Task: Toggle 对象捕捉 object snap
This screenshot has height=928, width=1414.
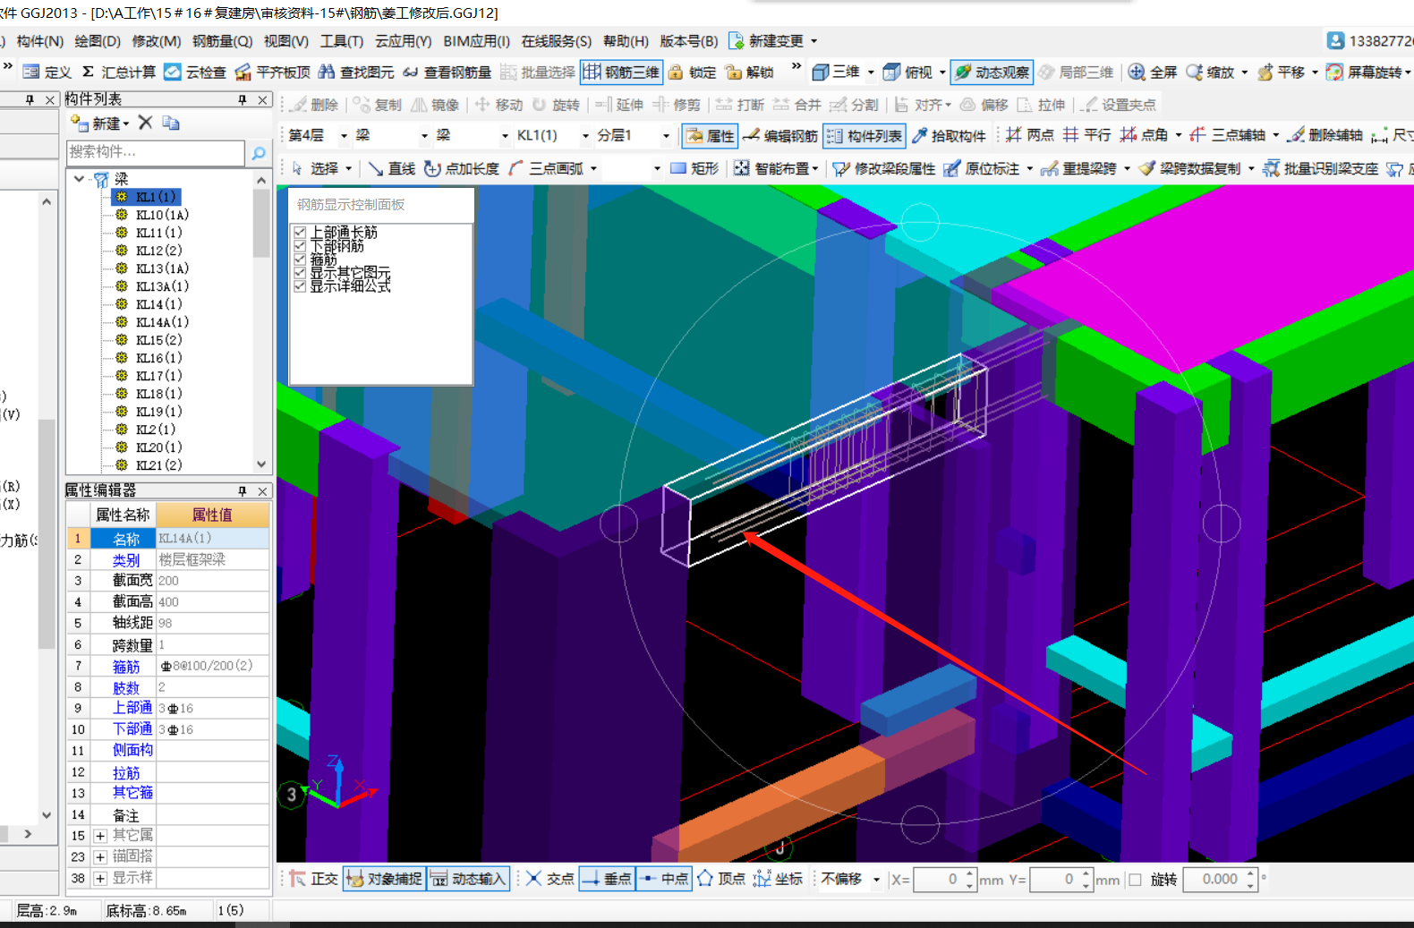Action: click(384, 879)
